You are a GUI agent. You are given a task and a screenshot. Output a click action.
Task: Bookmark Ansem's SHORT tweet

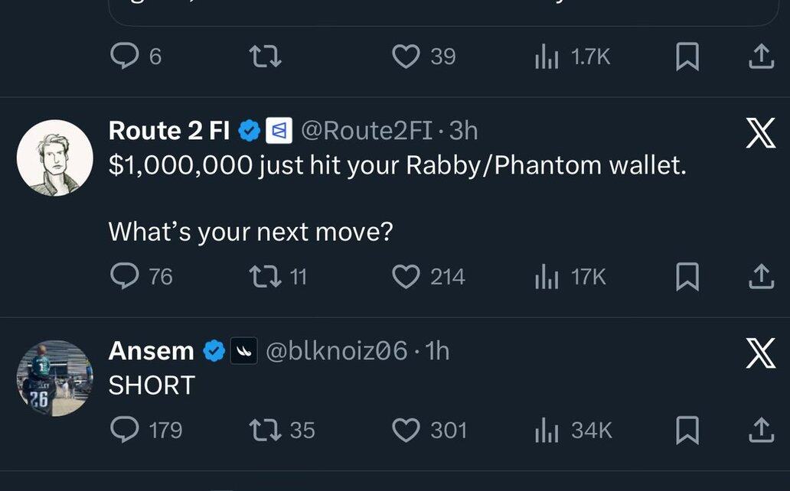tap(687, 430)
